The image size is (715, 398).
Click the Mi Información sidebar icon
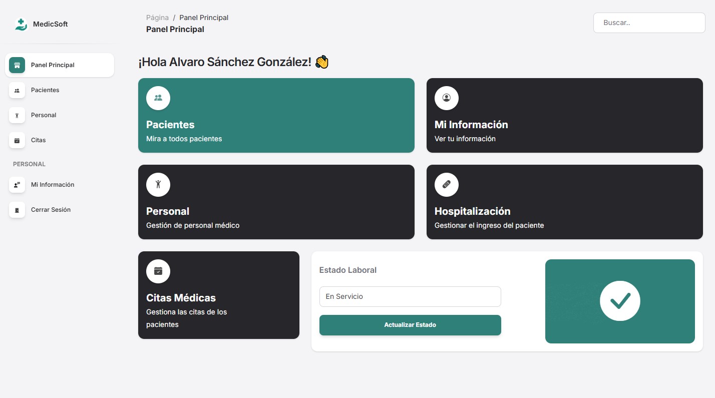click(17, 185)
